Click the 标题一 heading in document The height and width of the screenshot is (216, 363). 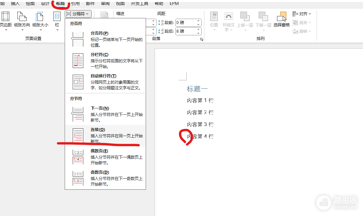[197, 89]
